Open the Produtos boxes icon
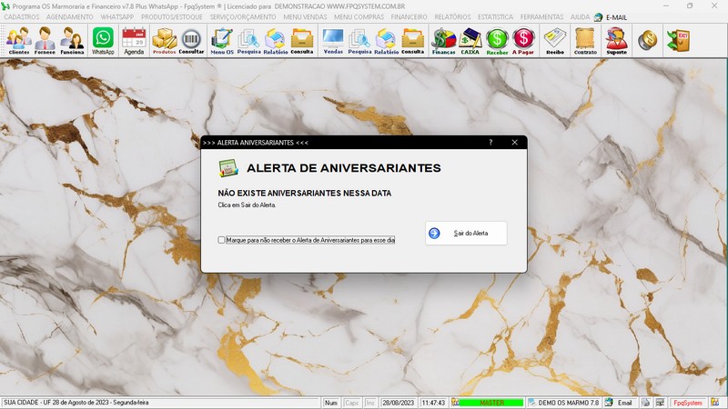 click(x=165, y=41)
